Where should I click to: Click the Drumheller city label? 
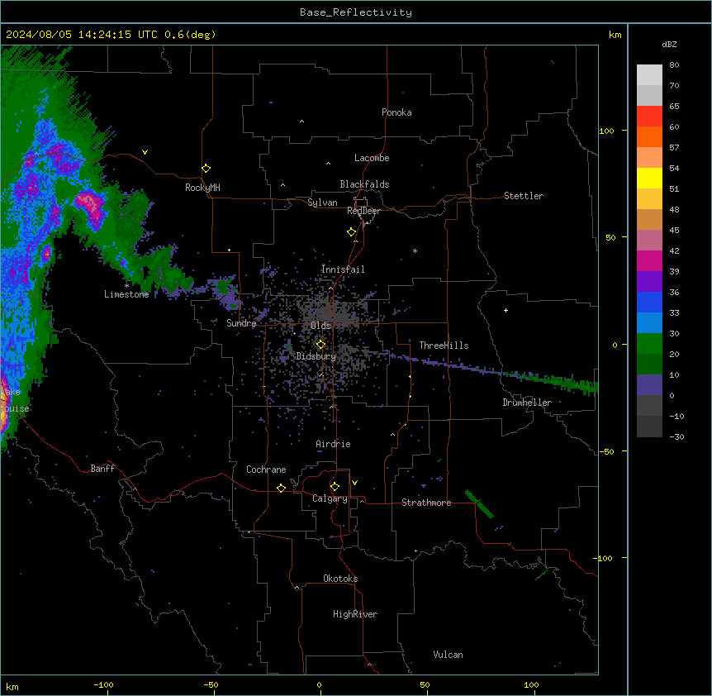point(527,403)
